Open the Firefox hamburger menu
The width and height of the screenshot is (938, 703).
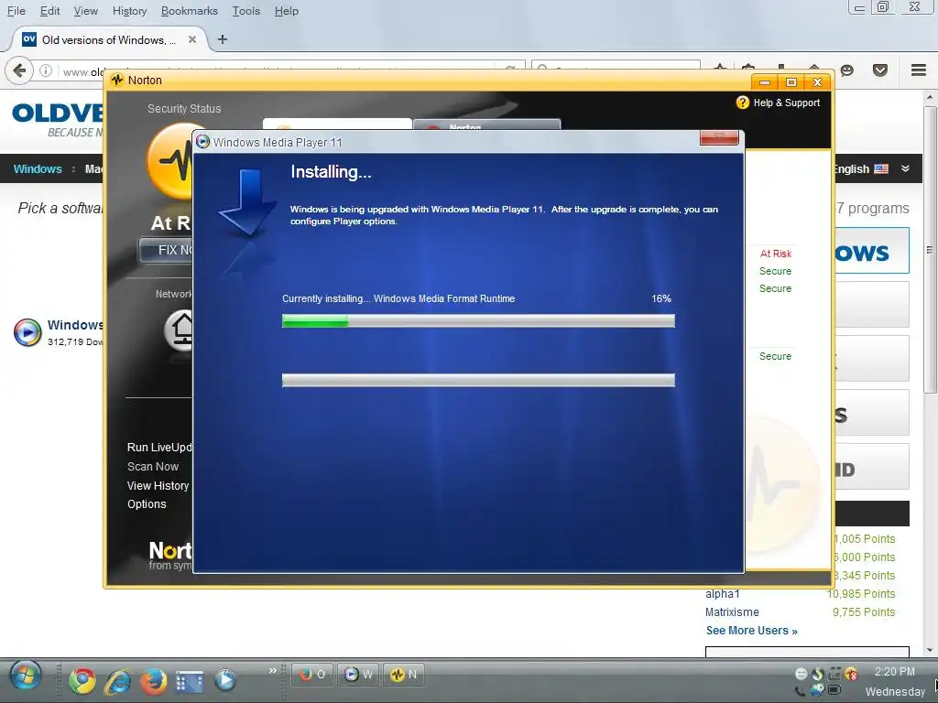point(919,70)
